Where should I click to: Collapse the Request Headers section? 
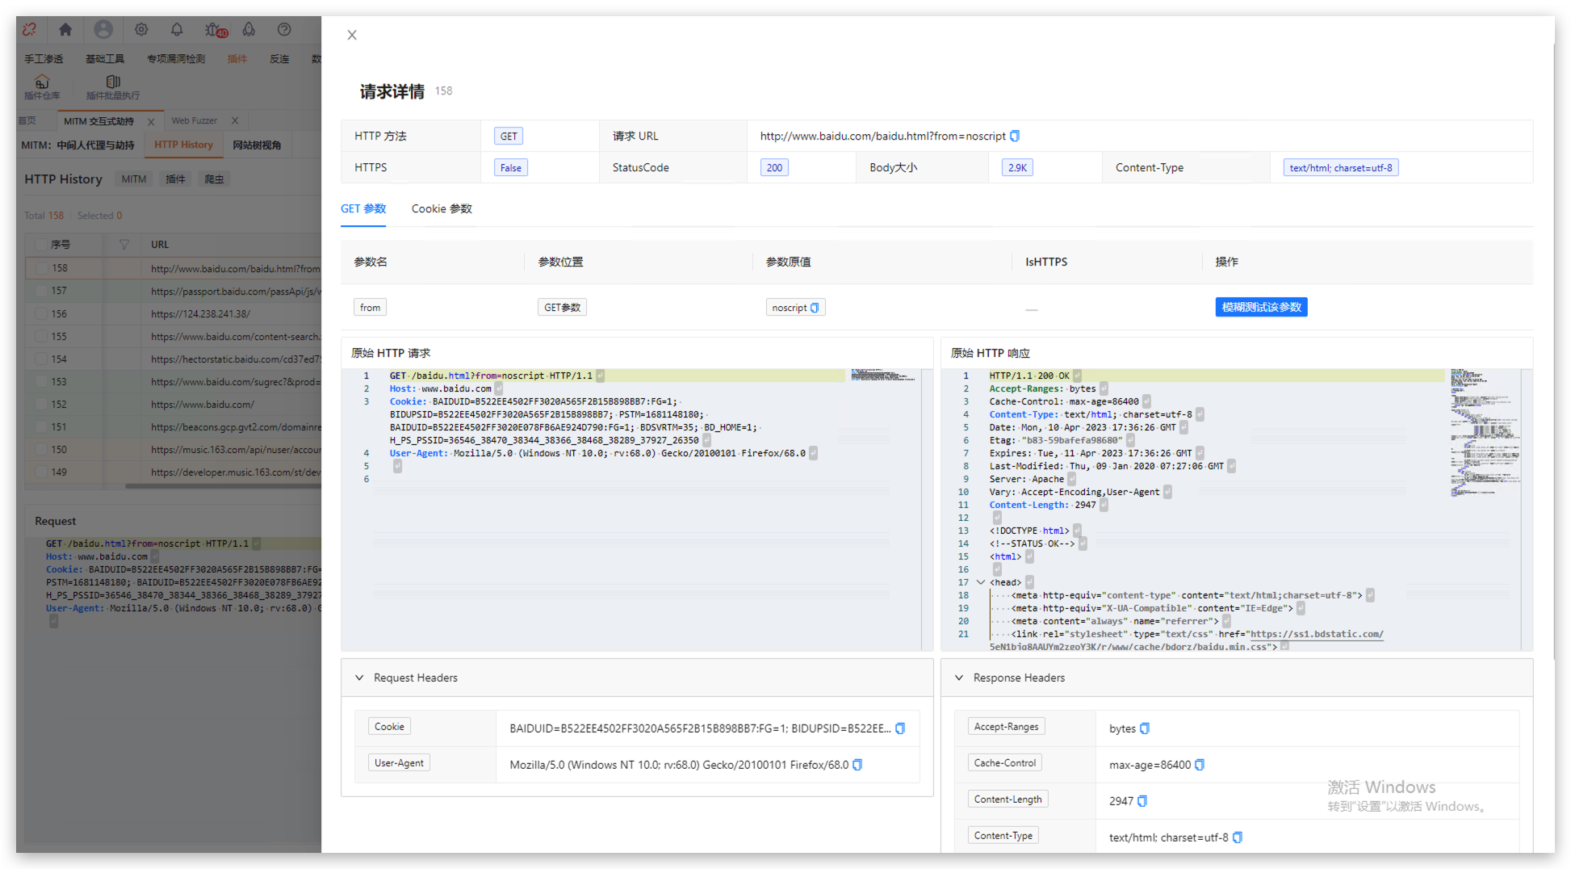pos(359,678)
